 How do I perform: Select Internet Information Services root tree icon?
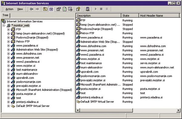pyautogui.click(x=4, y=21)
